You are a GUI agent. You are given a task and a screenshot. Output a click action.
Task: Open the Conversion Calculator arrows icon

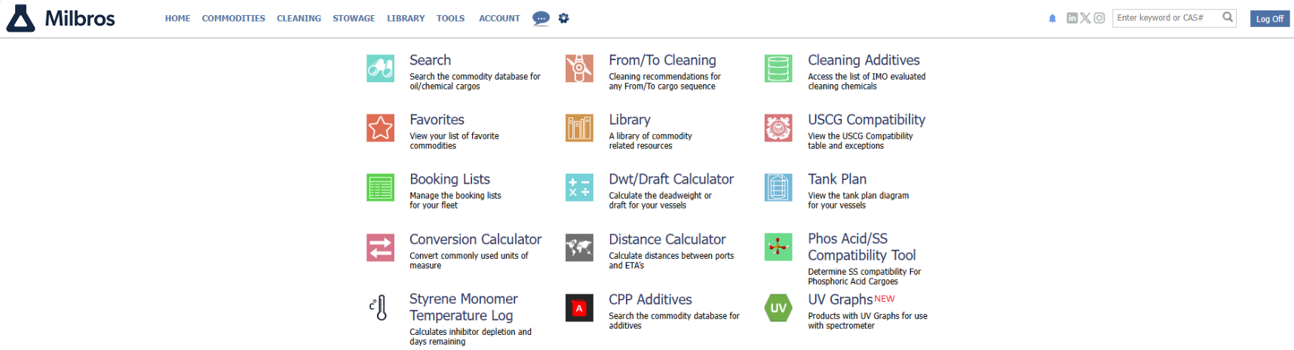click(380, 248)
